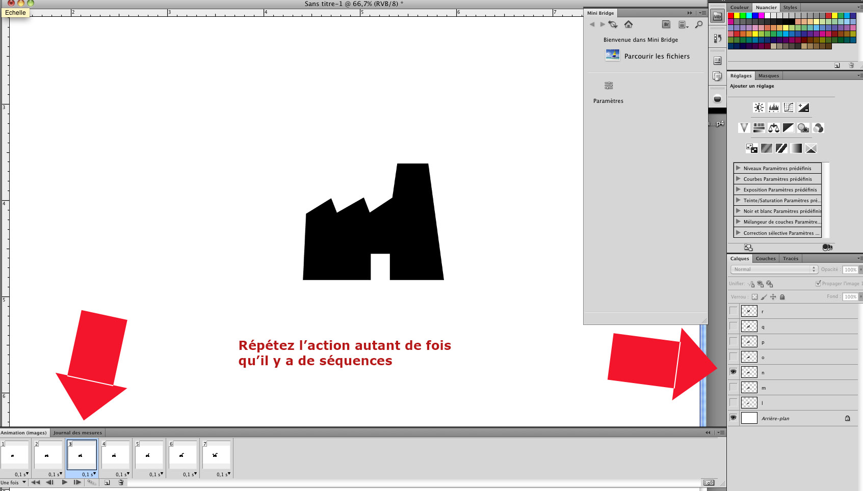Viewport: 863px width, 491px height.
Task: Add a Brightness/Contrast adjustment
Action: click(759, 107)
